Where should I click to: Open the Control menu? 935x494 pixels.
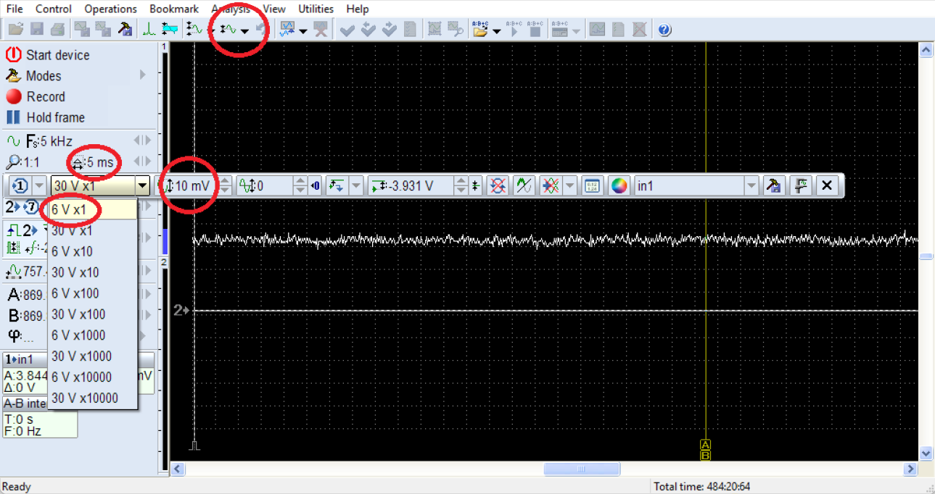pos(54,9)
